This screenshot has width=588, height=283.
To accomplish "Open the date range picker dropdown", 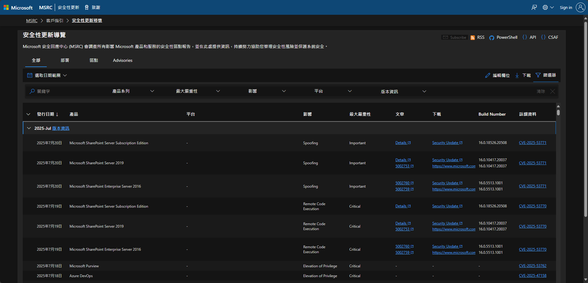I will pos(47,75).
